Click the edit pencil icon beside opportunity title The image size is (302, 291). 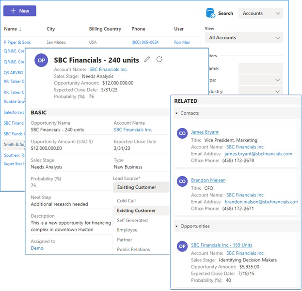(x=148, y=60)
